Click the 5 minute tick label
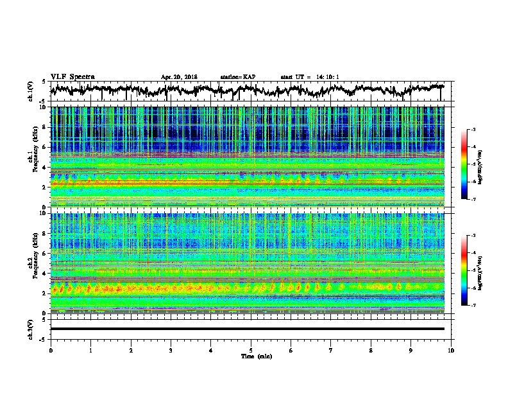508x393 pixels. (x=251, y=350)
